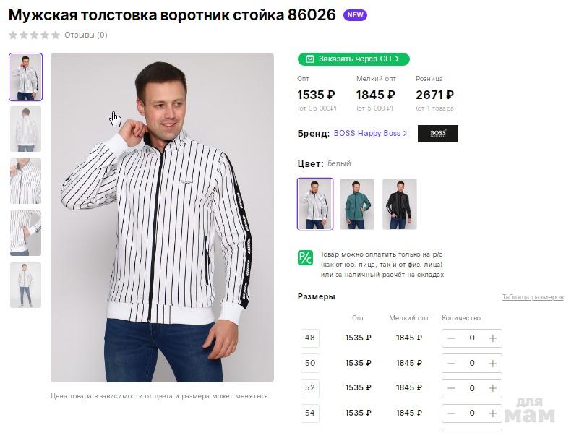
Task: Increase quantity for size 50
Action: click(x=493, y=363)
